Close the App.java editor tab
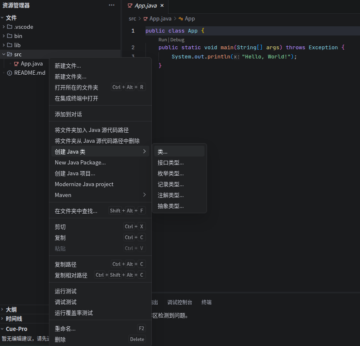Screen dimensions: 360x346 pyautogui.click(x=162, y=5)
